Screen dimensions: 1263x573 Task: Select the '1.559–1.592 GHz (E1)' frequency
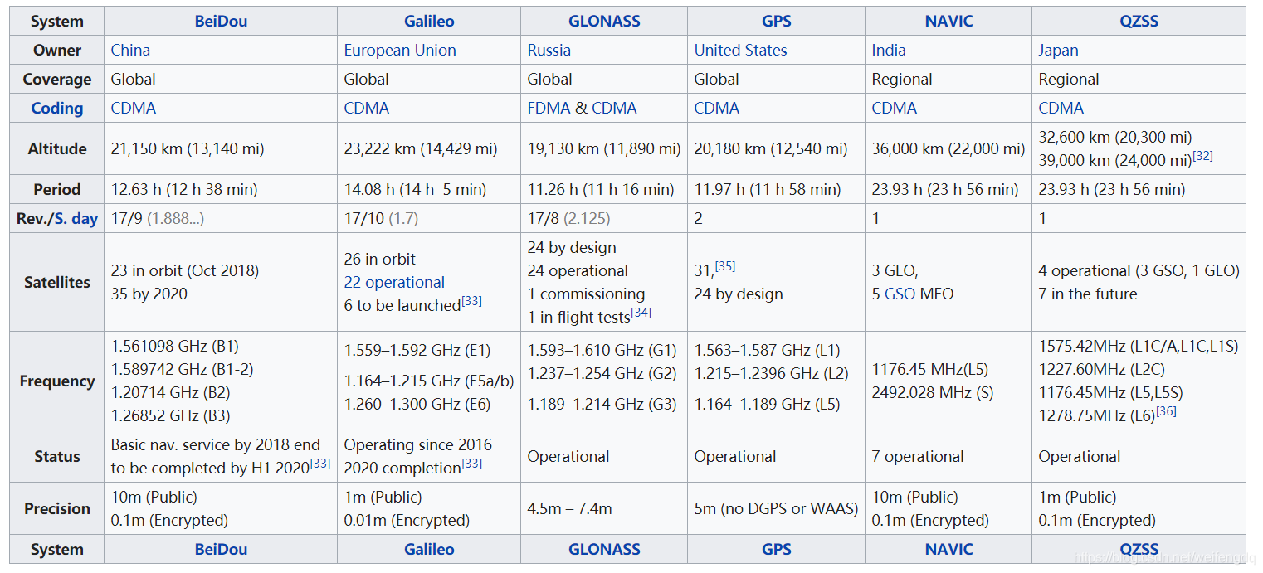tap(419, 350)
